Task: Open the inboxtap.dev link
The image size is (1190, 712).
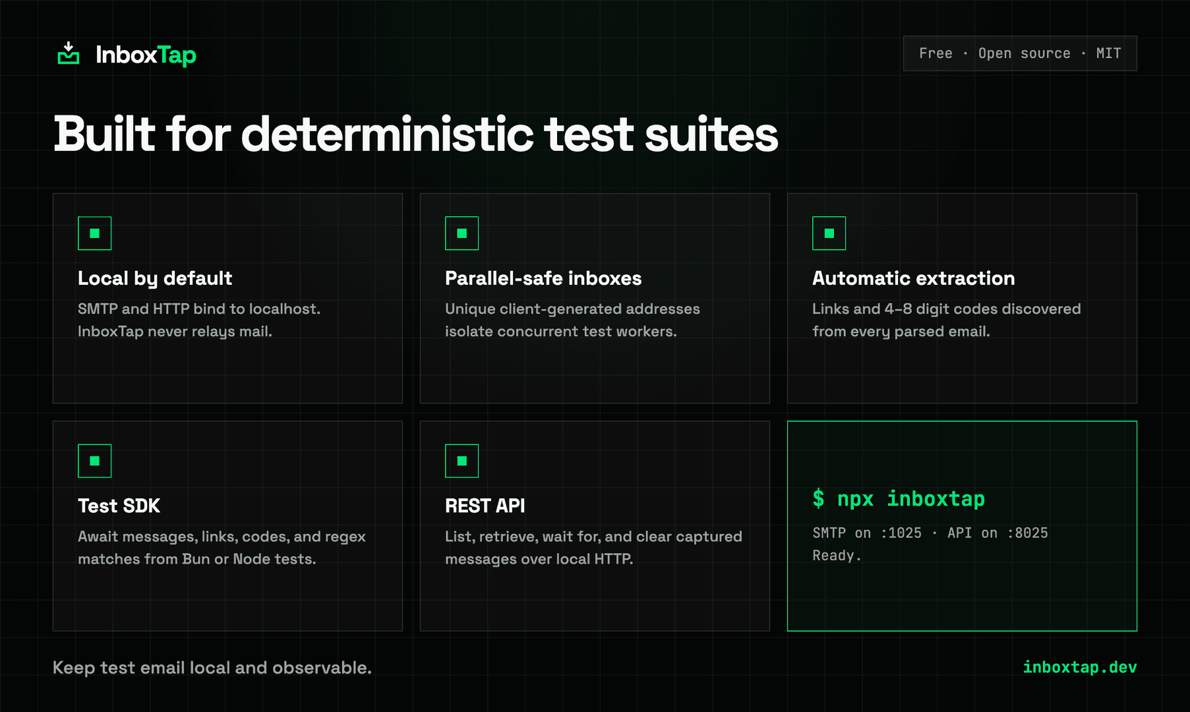Action: (1079, 667)
